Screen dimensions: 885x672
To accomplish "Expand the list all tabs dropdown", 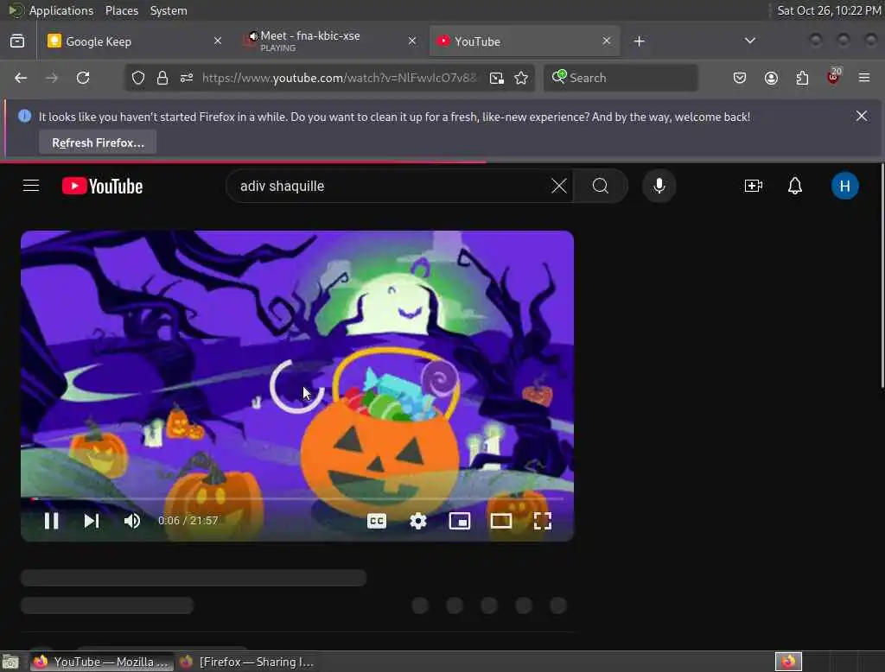I will (x=749, y=41).
